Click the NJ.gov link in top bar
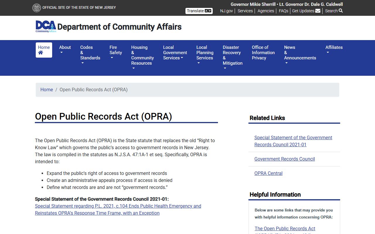Screen dimensions: 375x234 tap(226, 11)
